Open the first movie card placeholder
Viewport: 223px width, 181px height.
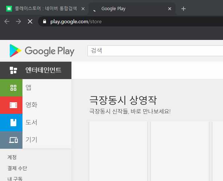pyautogui.click(x=118, y=151)
